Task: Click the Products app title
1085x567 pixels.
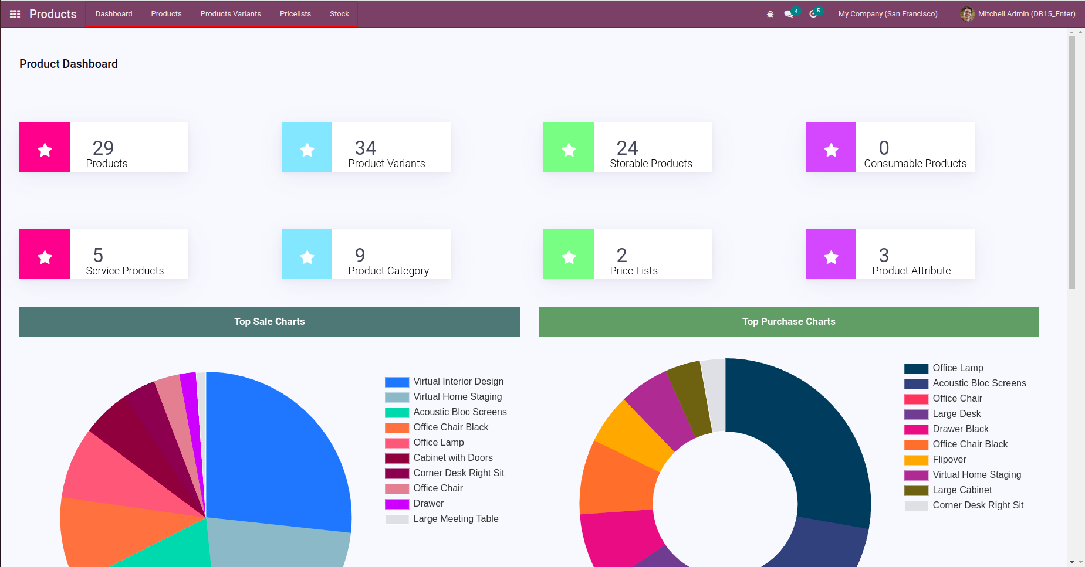Action: pos(53,14)
